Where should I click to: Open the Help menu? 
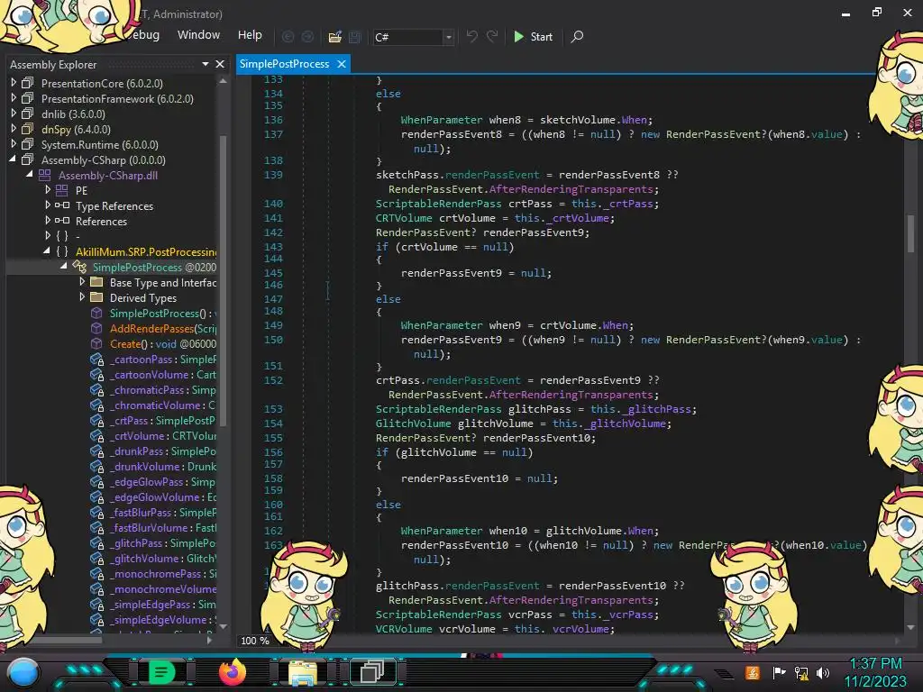[x=250, y=35]
